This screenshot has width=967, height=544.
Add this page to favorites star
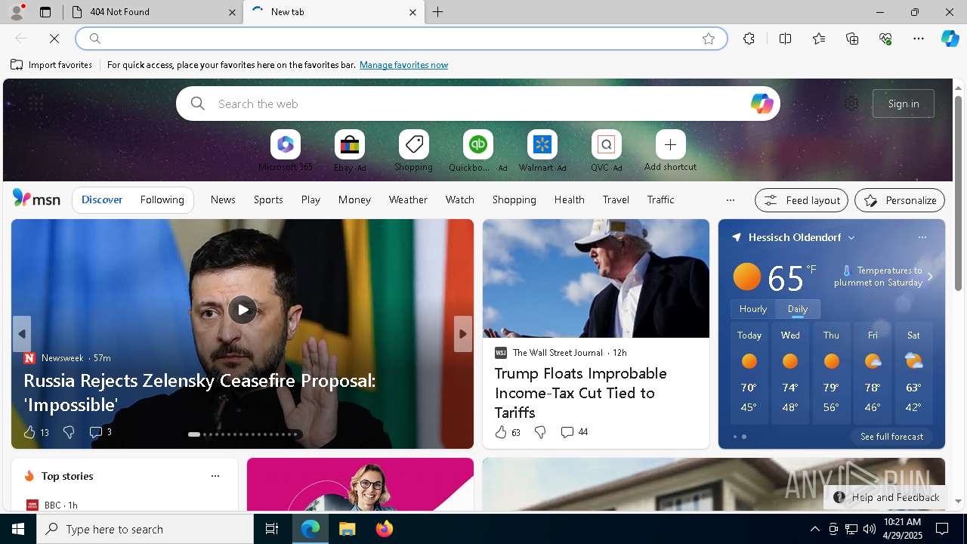click(x=709, y=39)
